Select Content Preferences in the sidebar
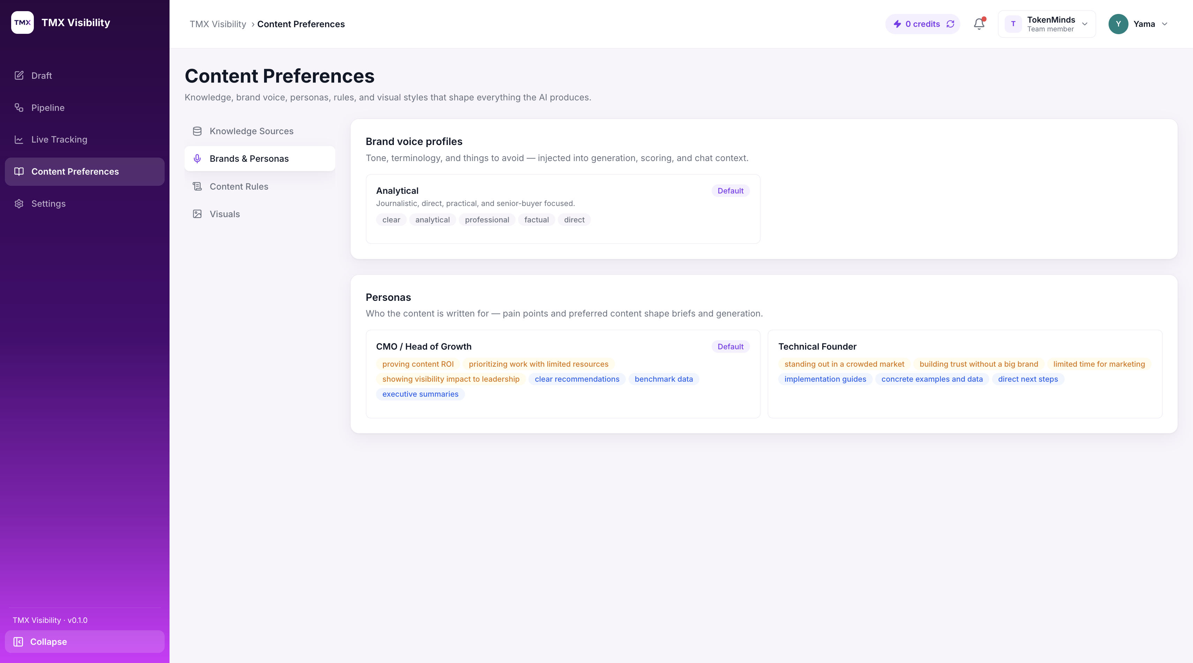The image size is (1193, 663). click(85, 172)
